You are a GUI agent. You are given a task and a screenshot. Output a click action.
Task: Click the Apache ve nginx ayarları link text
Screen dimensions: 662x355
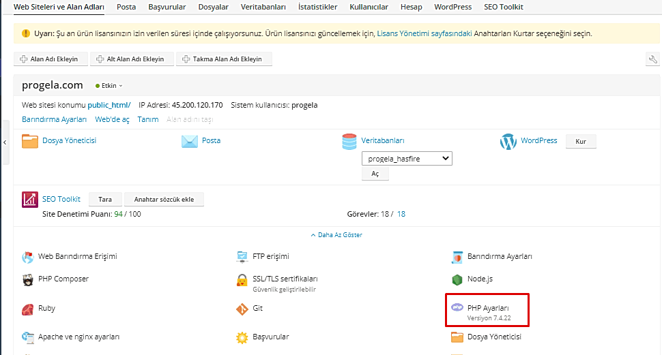[79, 337]
